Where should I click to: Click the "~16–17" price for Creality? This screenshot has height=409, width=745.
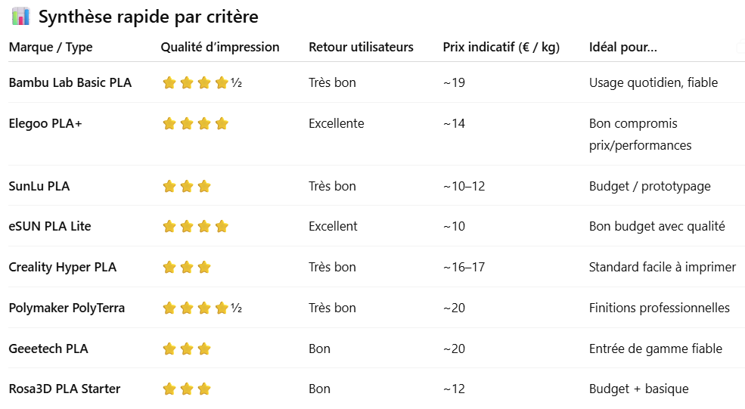(x=465, y=267)
